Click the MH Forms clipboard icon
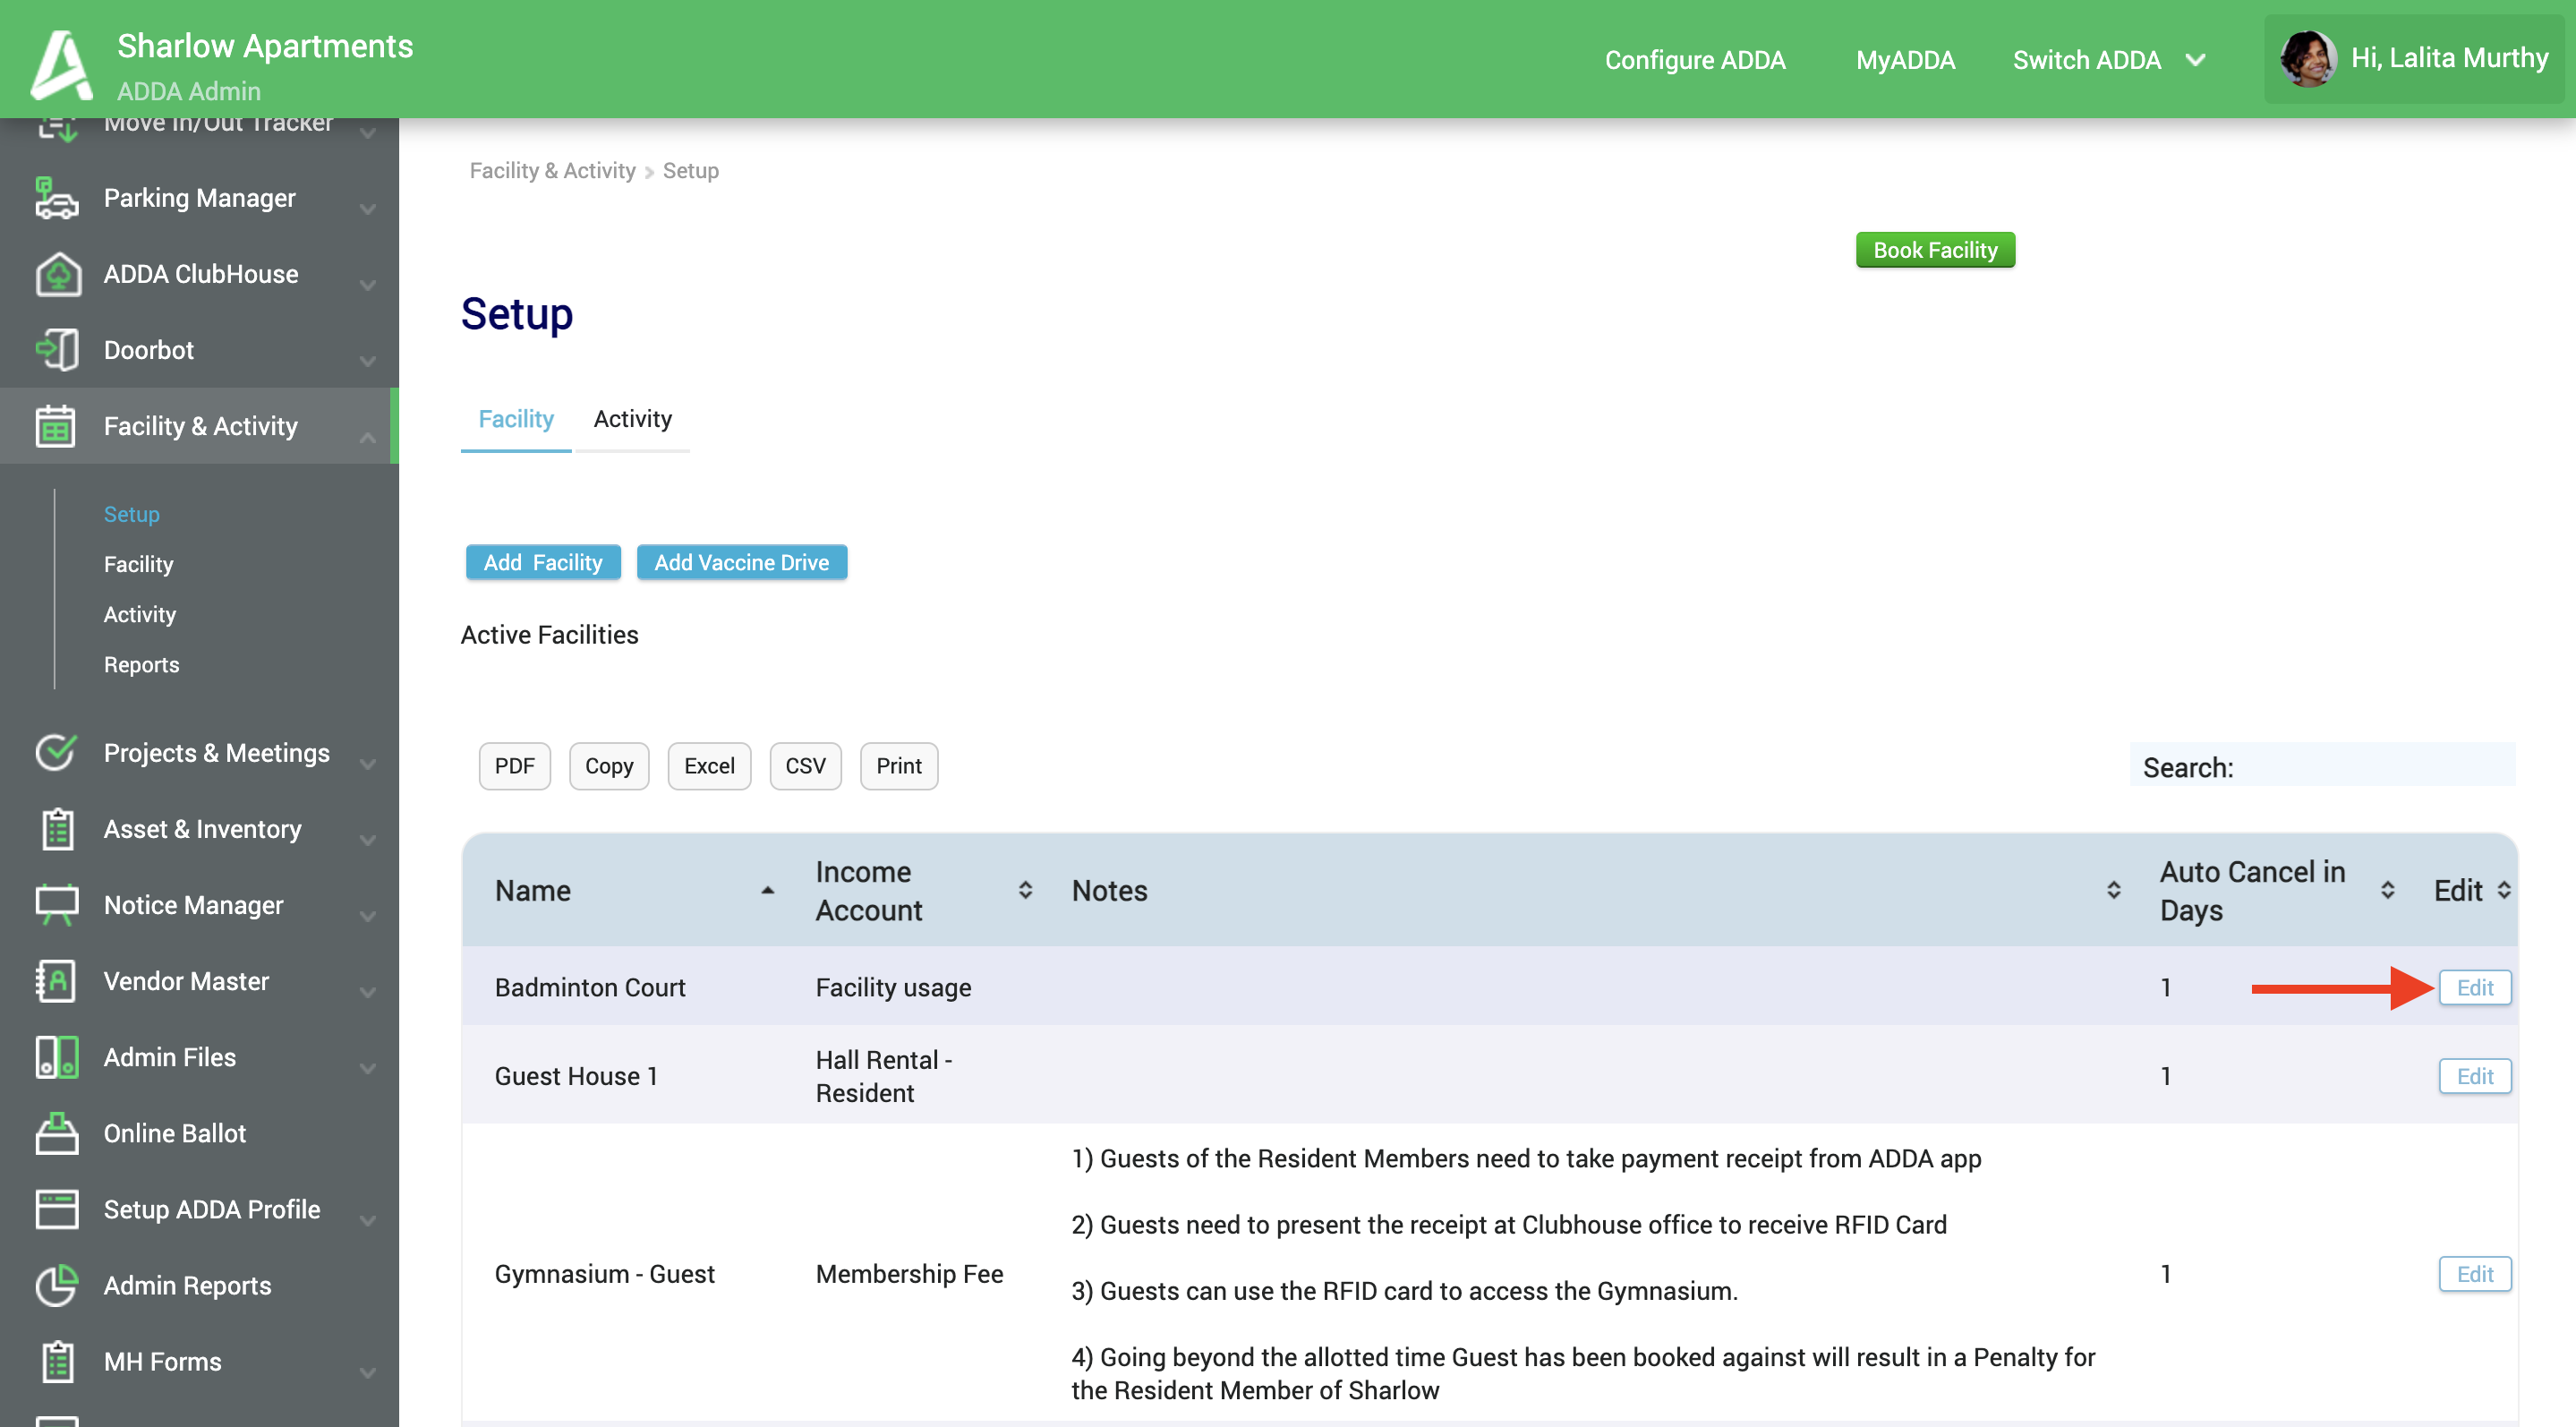 (57, 1361)
